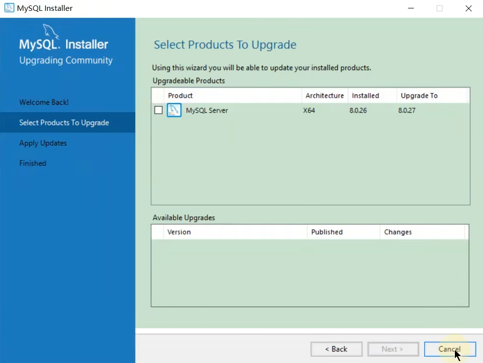Click the Changes column header

coord(422,232)
